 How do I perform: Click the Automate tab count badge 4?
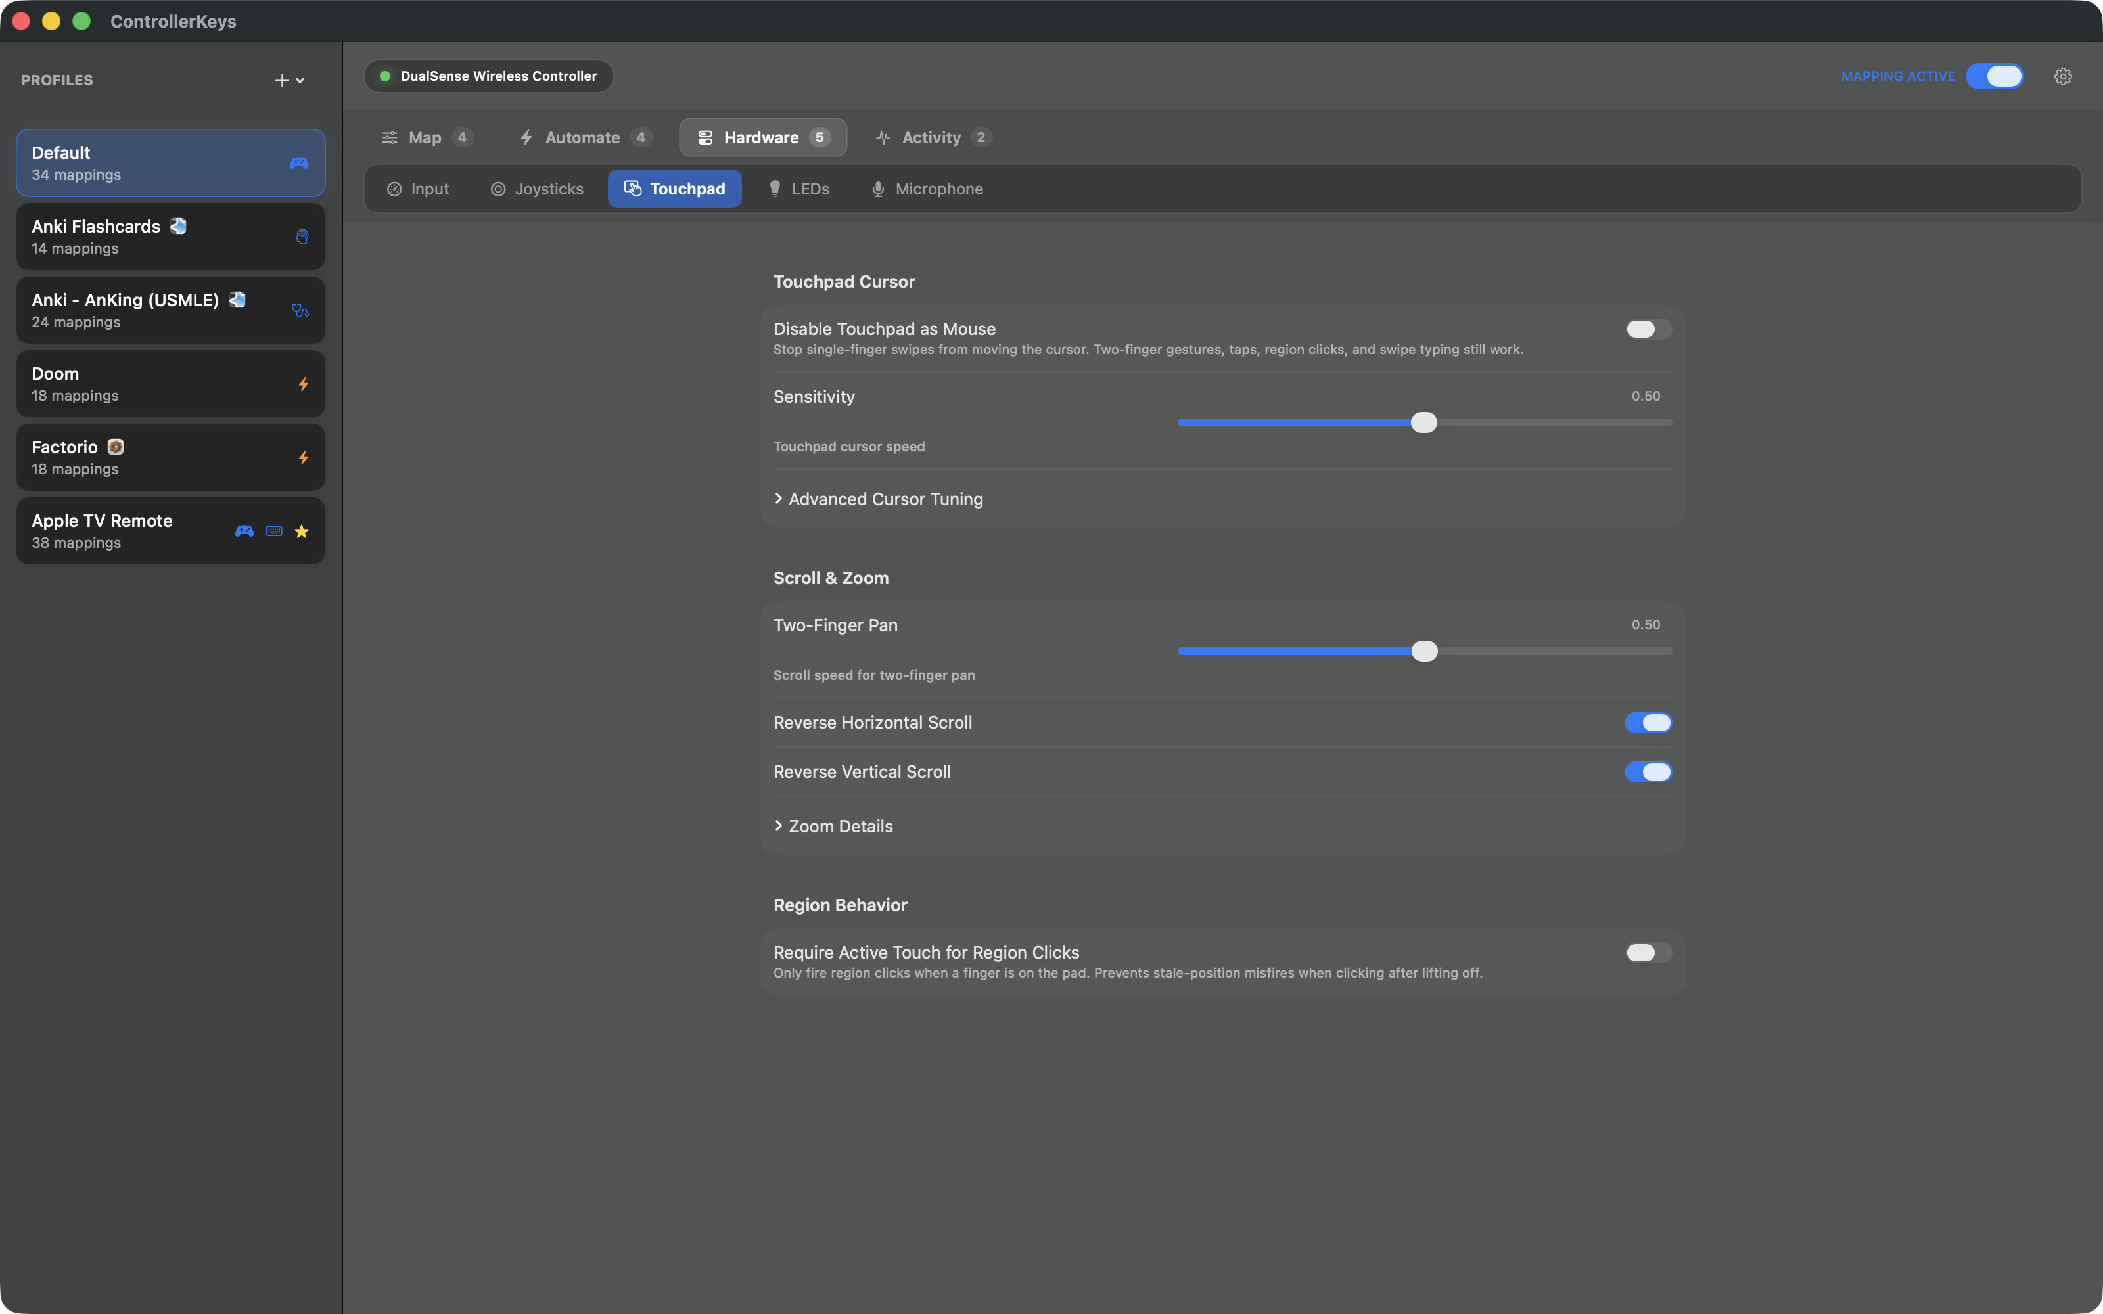[641, 137]
